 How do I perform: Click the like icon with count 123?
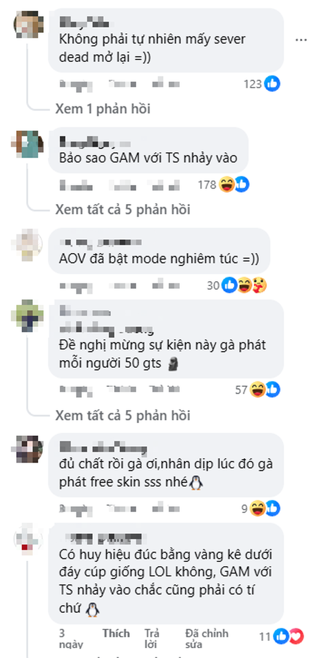(x=272, y=84)
